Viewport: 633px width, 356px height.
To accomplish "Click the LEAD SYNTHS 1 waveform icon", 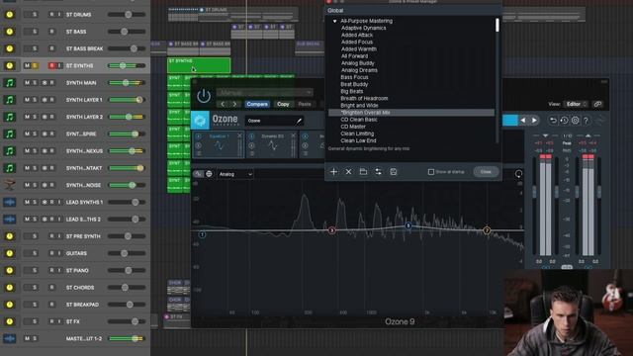I will [9, 202].
